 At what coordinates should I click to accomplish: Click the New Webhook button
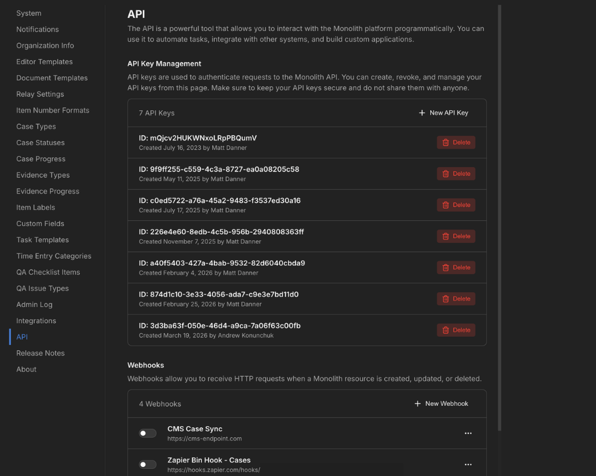click(x=442, y=403)
